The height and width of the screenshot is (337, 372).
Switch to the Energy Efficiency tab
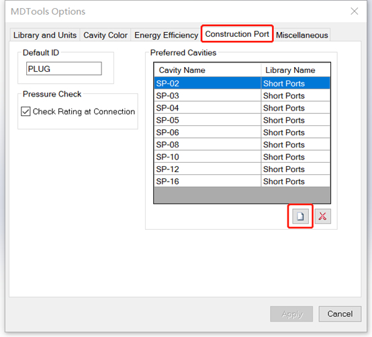[x=166, y=35]
